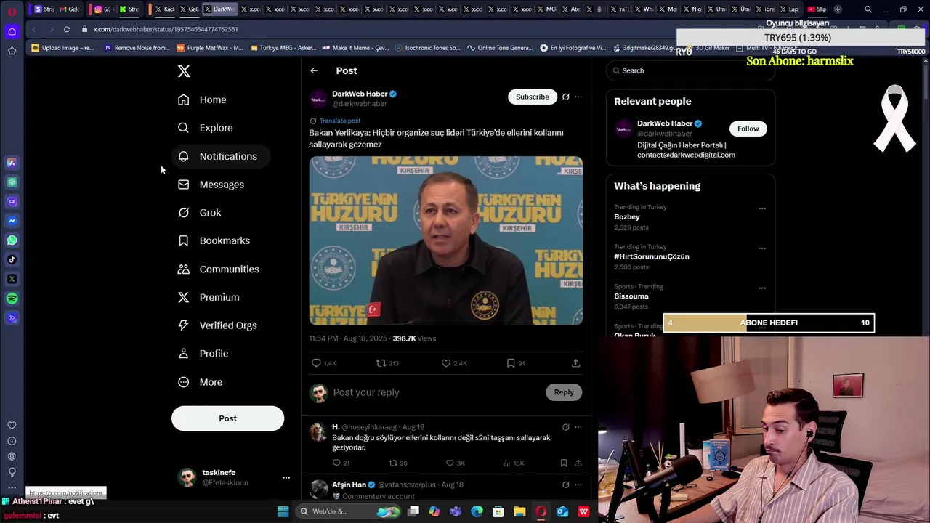Screen dimensions: 930x523
Task: Open Opera sidebar history clock
Action: 12,441
